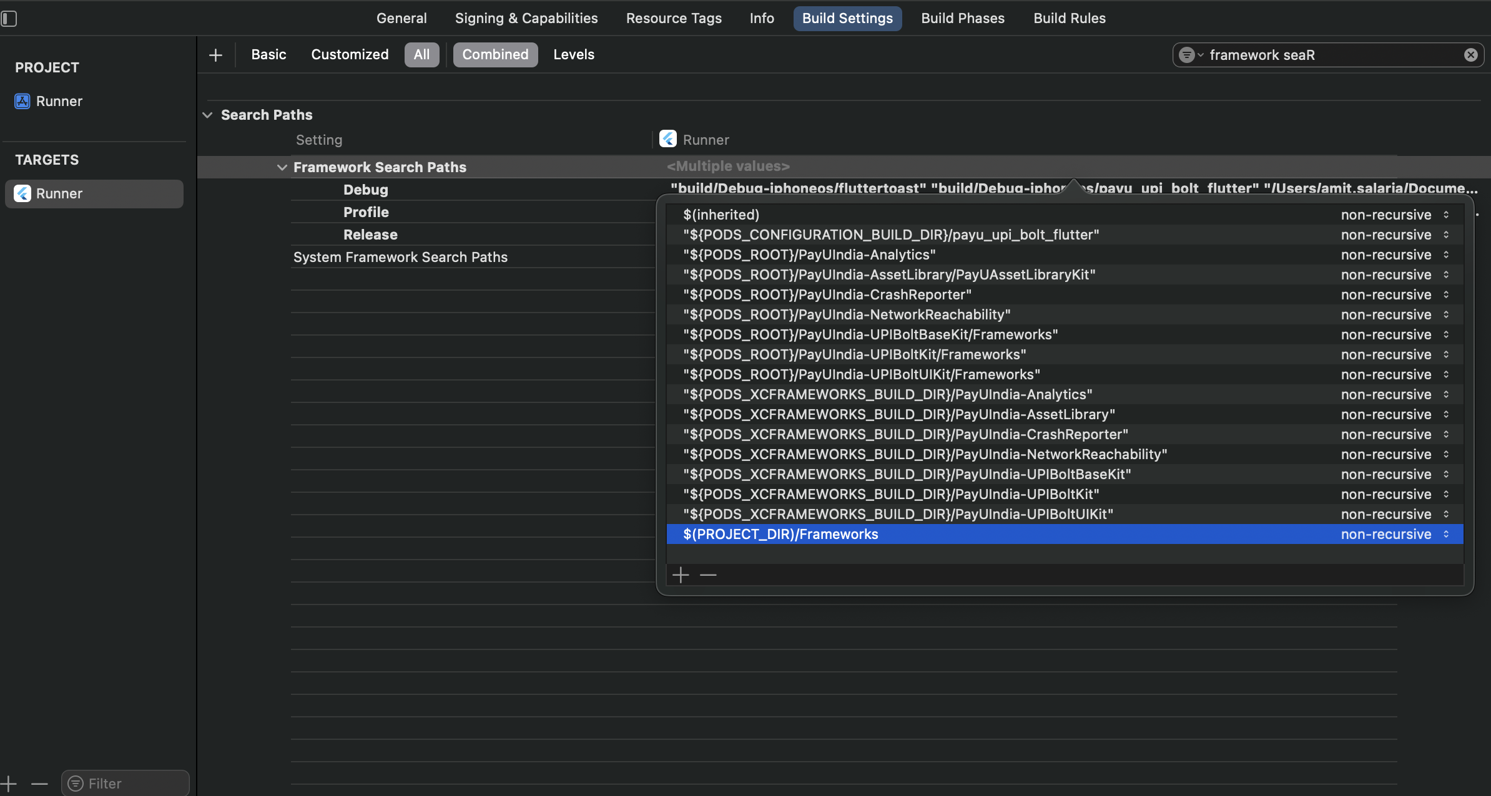
Task: Click the targets Filter input field
Action: click(x=125, y=784)
